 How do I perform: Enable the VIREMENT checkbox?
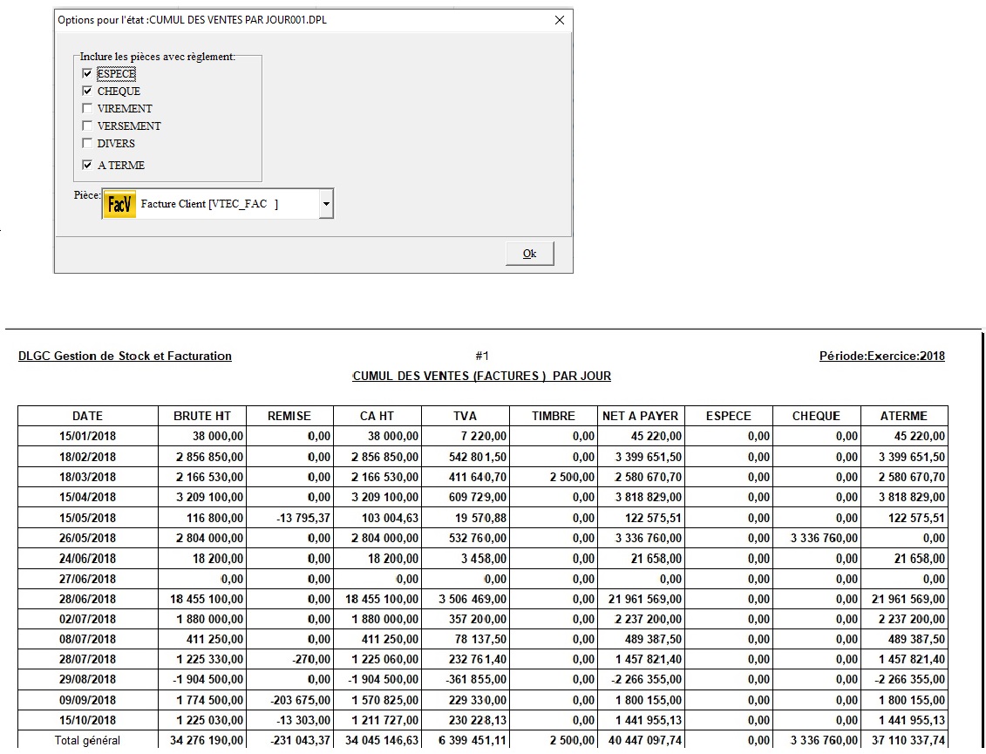[x=87, y=108]
